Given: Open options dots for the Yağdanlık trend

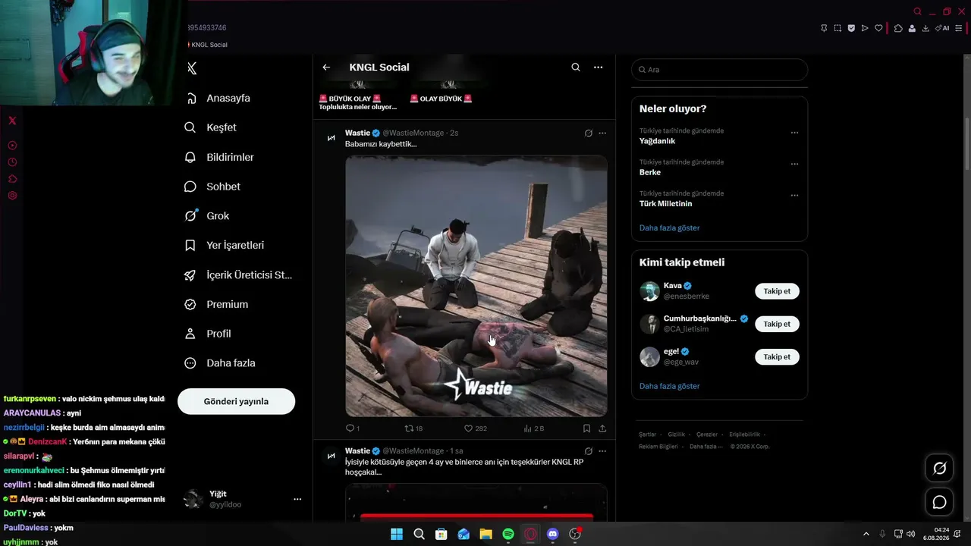Looking at the screenshot, I should (794, 133).
